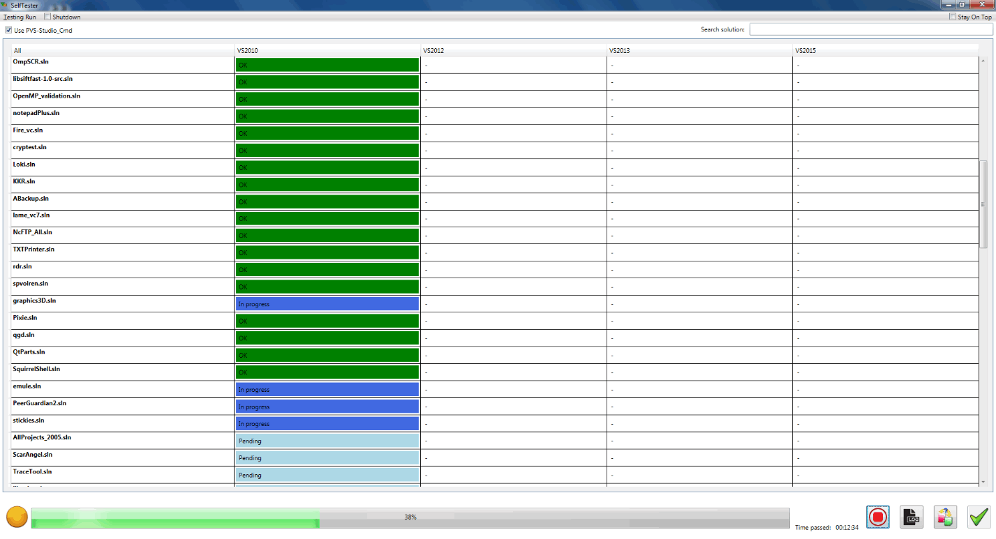This screenshot has height=539, width=996.
Task: Select lame_vc7.sln
Action: tap(495, 219)
